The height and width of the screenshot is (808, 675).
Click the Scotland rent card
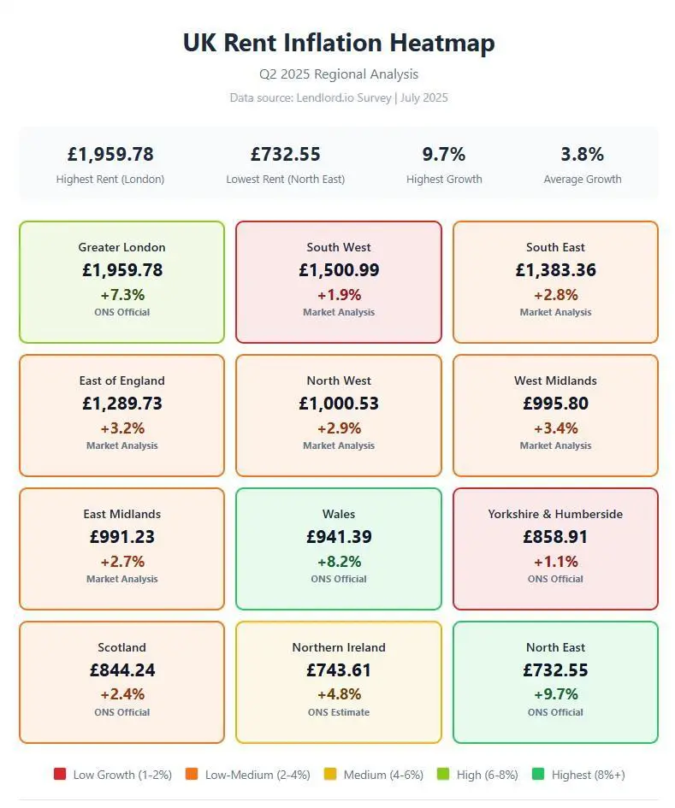click(121, 681)
